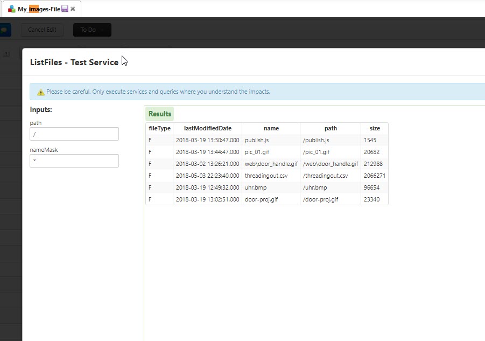The height and width of the screenshot is (341, 485).
Task: Click the To Do button
Action: (89, 30)
